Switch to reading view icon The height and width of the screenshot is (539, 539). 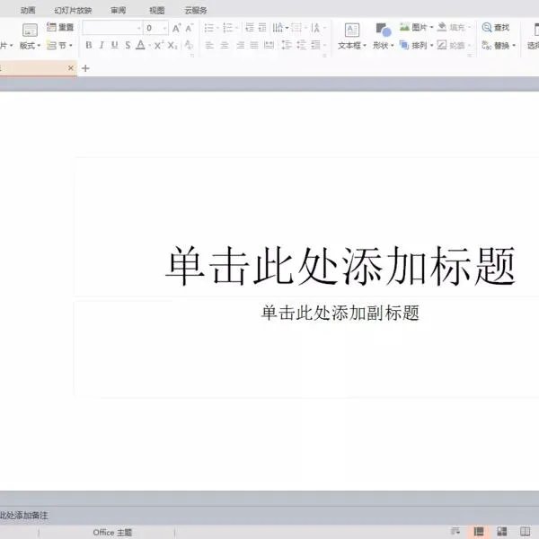pyautogui.click(x=525, y=532)
